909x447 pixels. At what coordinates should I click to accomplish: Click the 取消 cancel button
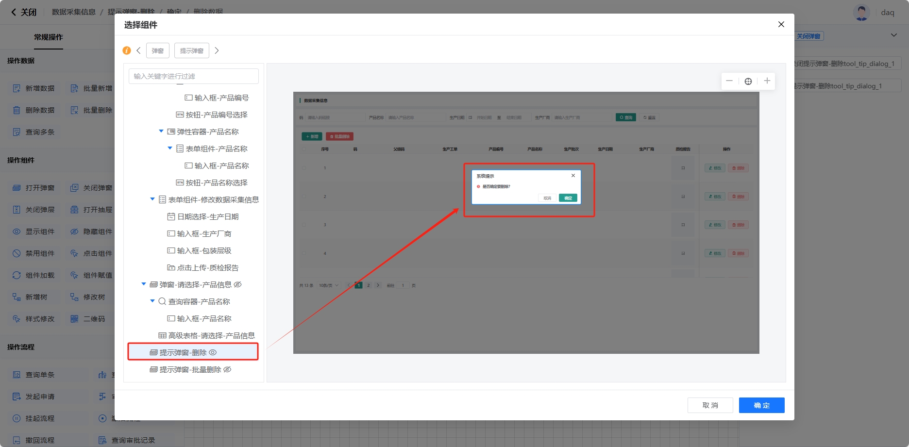pyautogui.click(x=710, y=405)
